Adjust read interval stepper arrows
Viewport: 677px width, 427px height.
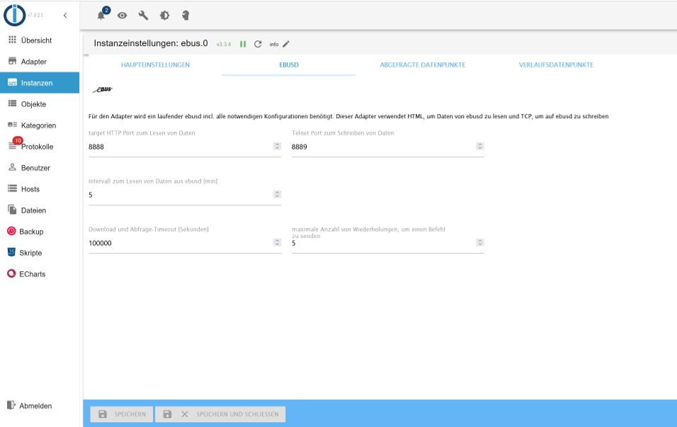277,194
